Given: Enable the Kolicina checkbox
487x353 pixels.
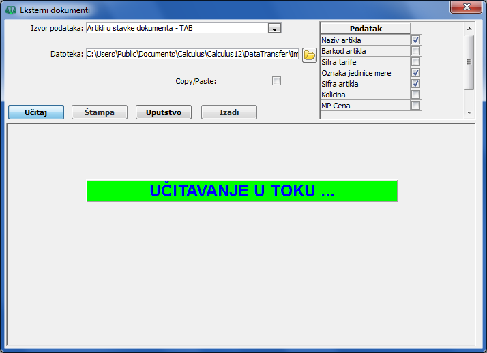Looking at the screenshot, I should point(415,95).
